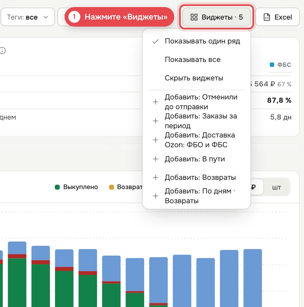The width and height of the screenshot is (304, 307).
Task: Open the Теги: все dropdown
Action: click(28, 17)
